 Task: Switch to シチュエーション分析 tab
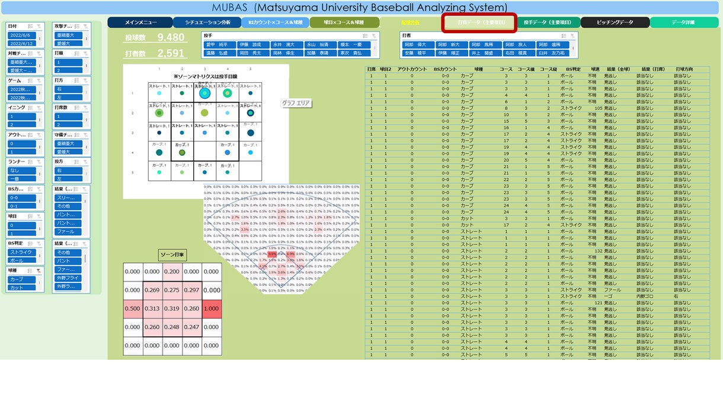(207, 22)
